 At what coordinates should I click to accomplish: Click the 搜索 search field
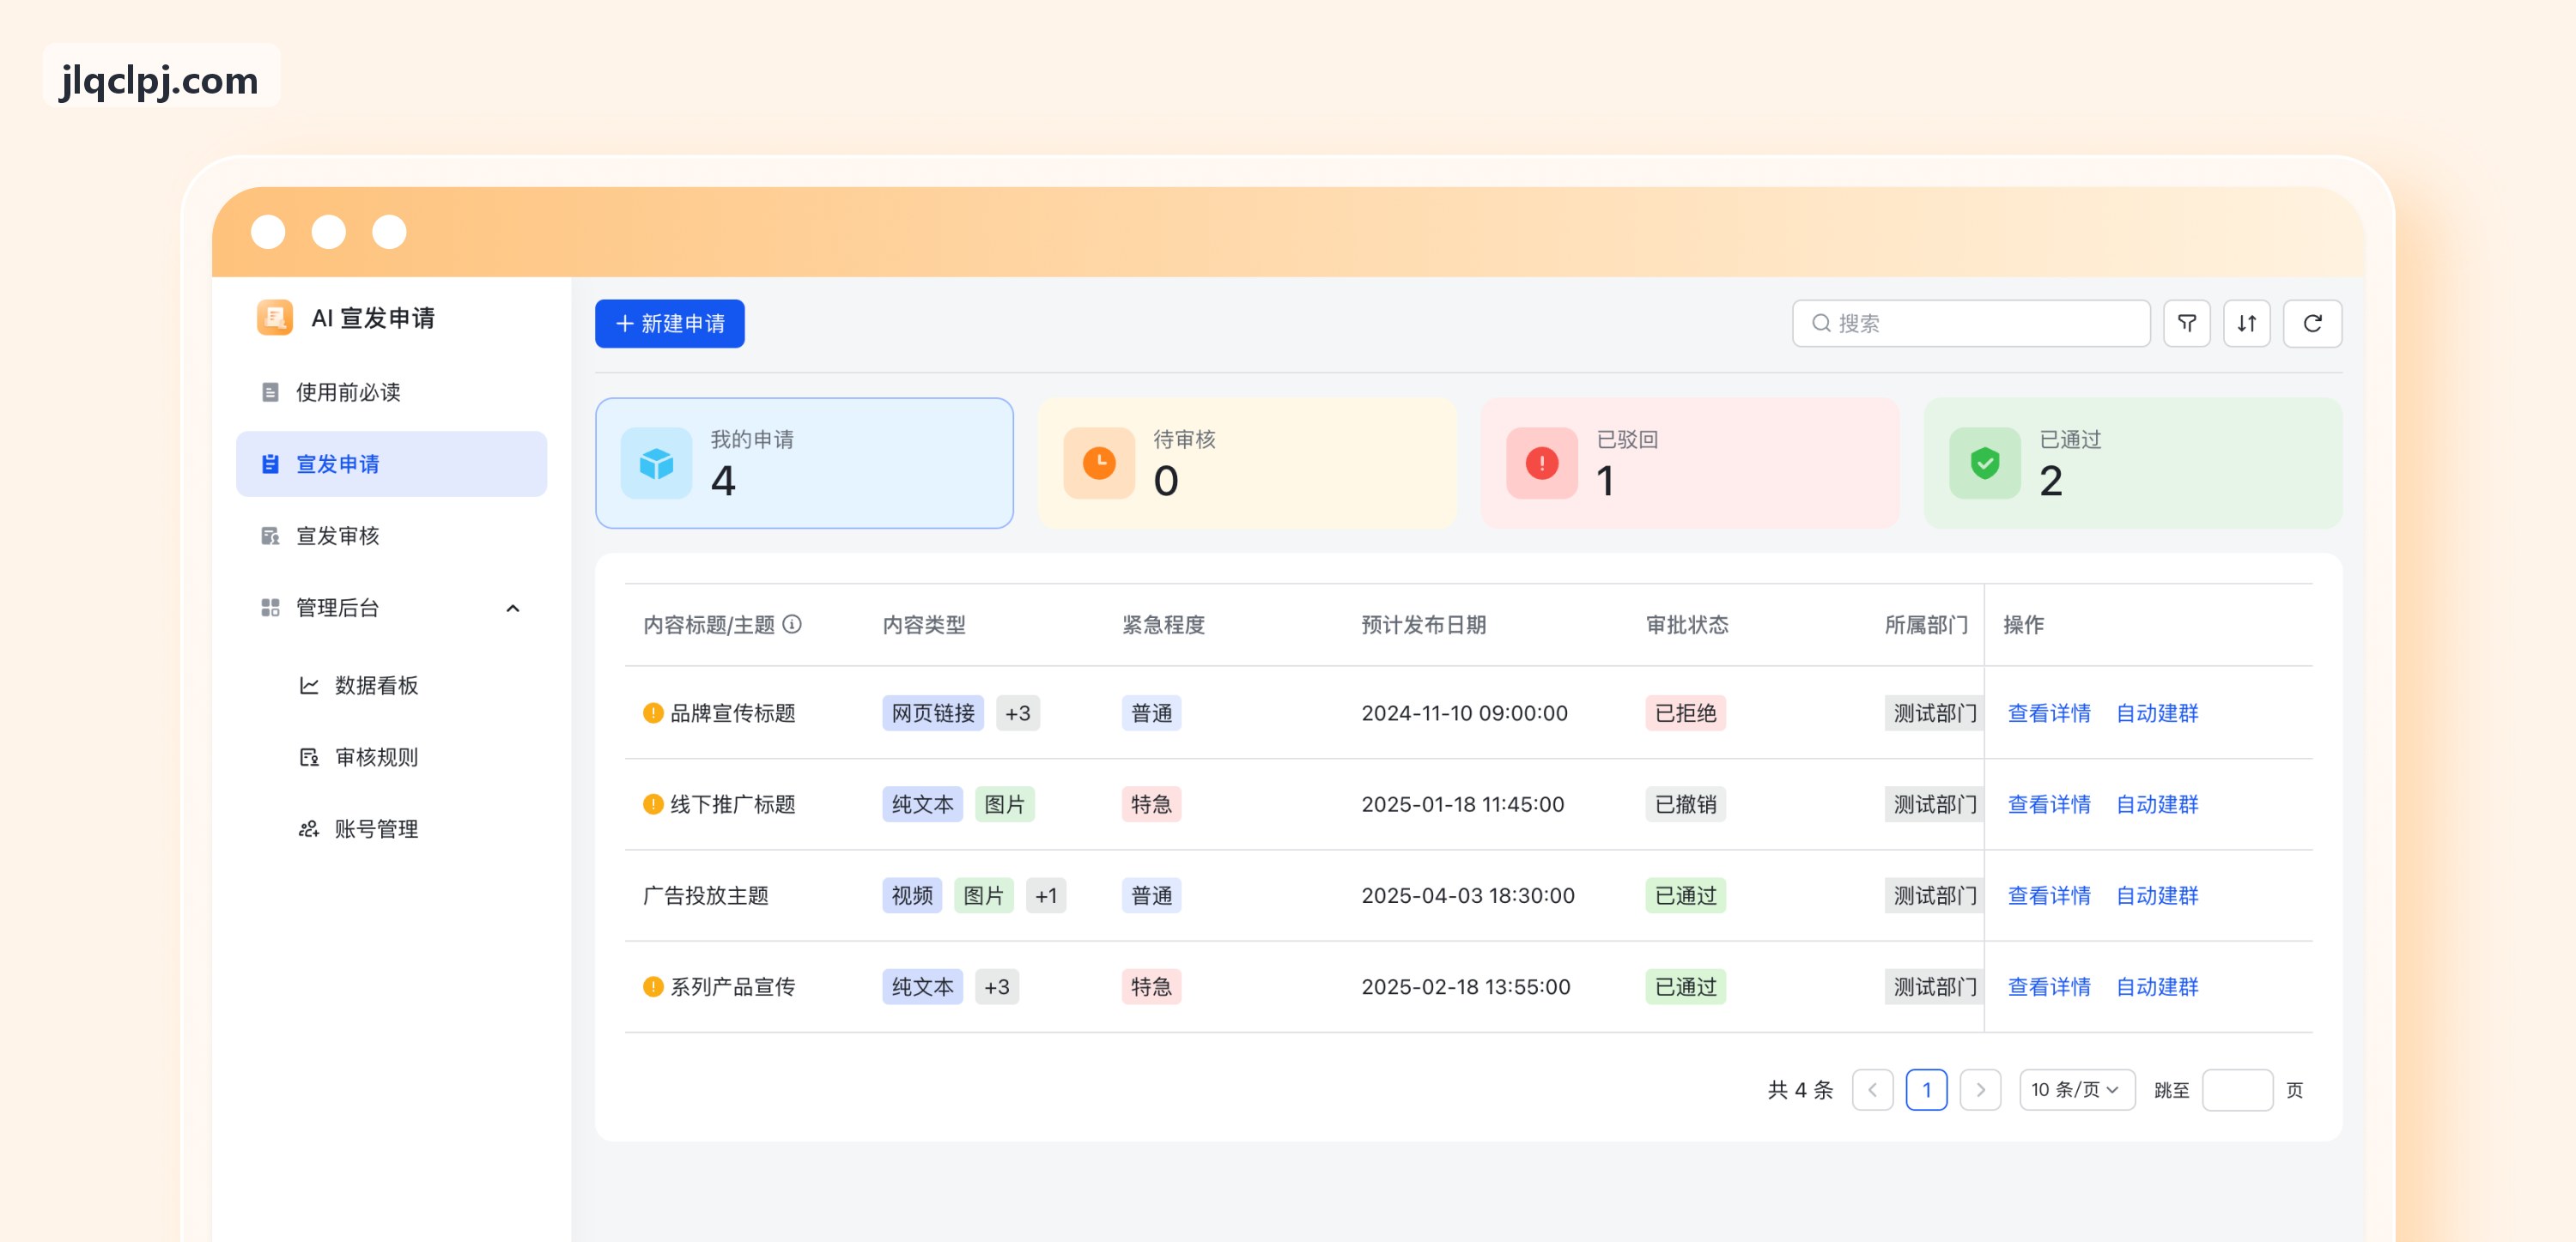(x=1971, y=323)
